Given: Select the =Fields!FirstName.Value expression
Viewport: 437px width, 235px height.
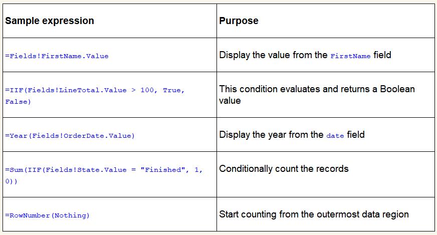Looking at the screenshot, I should (x=57, y=56).
